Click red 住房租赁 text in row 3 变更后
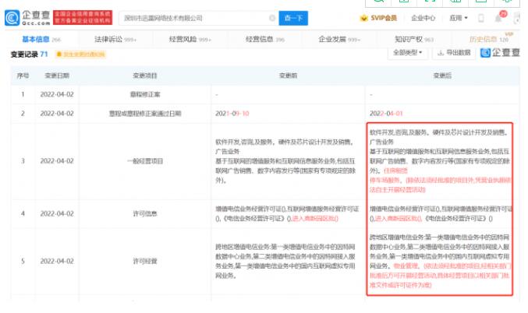The image size is (528, 313). (x=395, y=171)
